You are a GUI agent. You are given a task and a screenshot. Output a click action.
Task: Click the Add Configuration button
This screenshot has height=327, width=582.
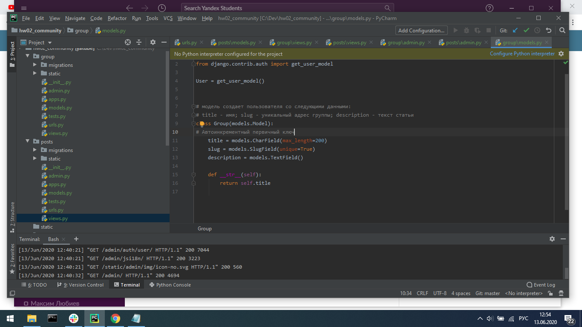pos(421,30)
